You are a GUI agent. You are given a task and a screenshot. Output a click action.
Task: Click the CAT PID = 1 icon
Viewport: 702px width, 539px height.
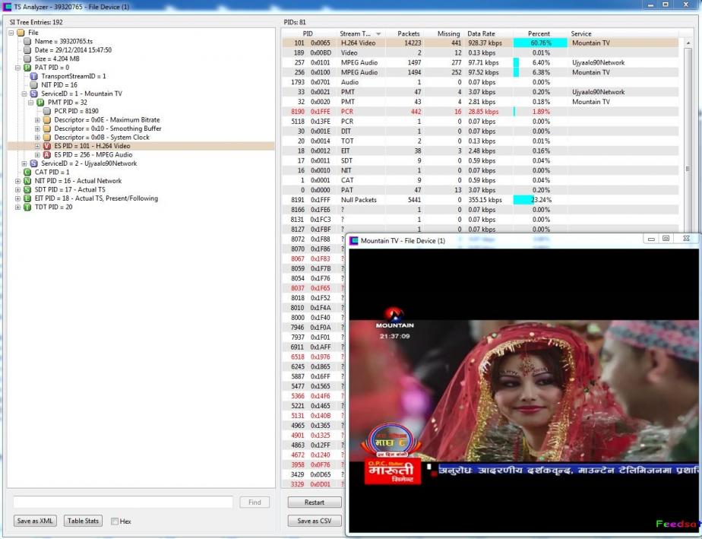pyautogui.click(x=27, y=173)
